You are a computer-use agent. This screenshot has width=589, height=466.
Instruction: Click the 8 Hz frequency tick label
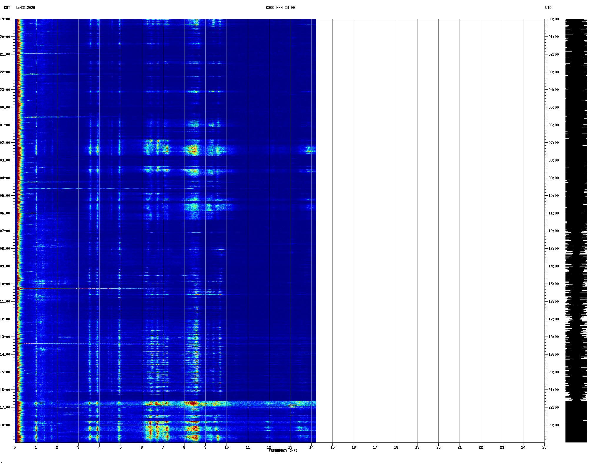click(184, 447)
